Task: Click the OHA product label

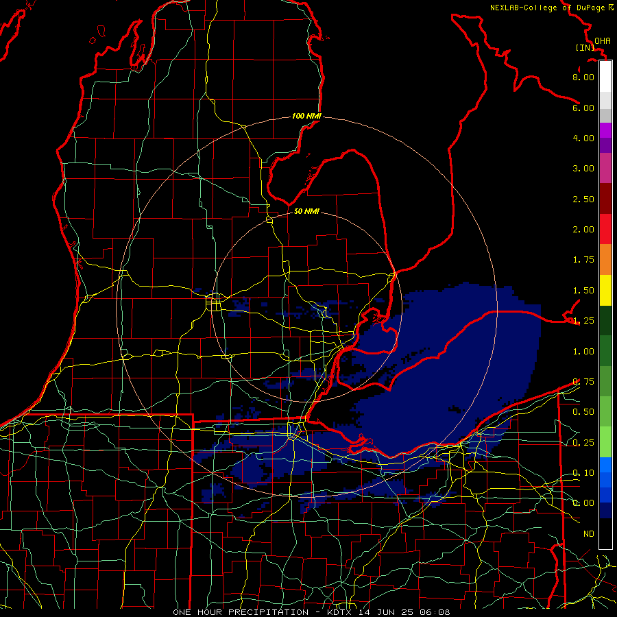Action: pyautogui.click(x=603, y=41)
